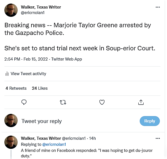
Task: Open View Tweet activity link
Action: [x=28, y=74]
